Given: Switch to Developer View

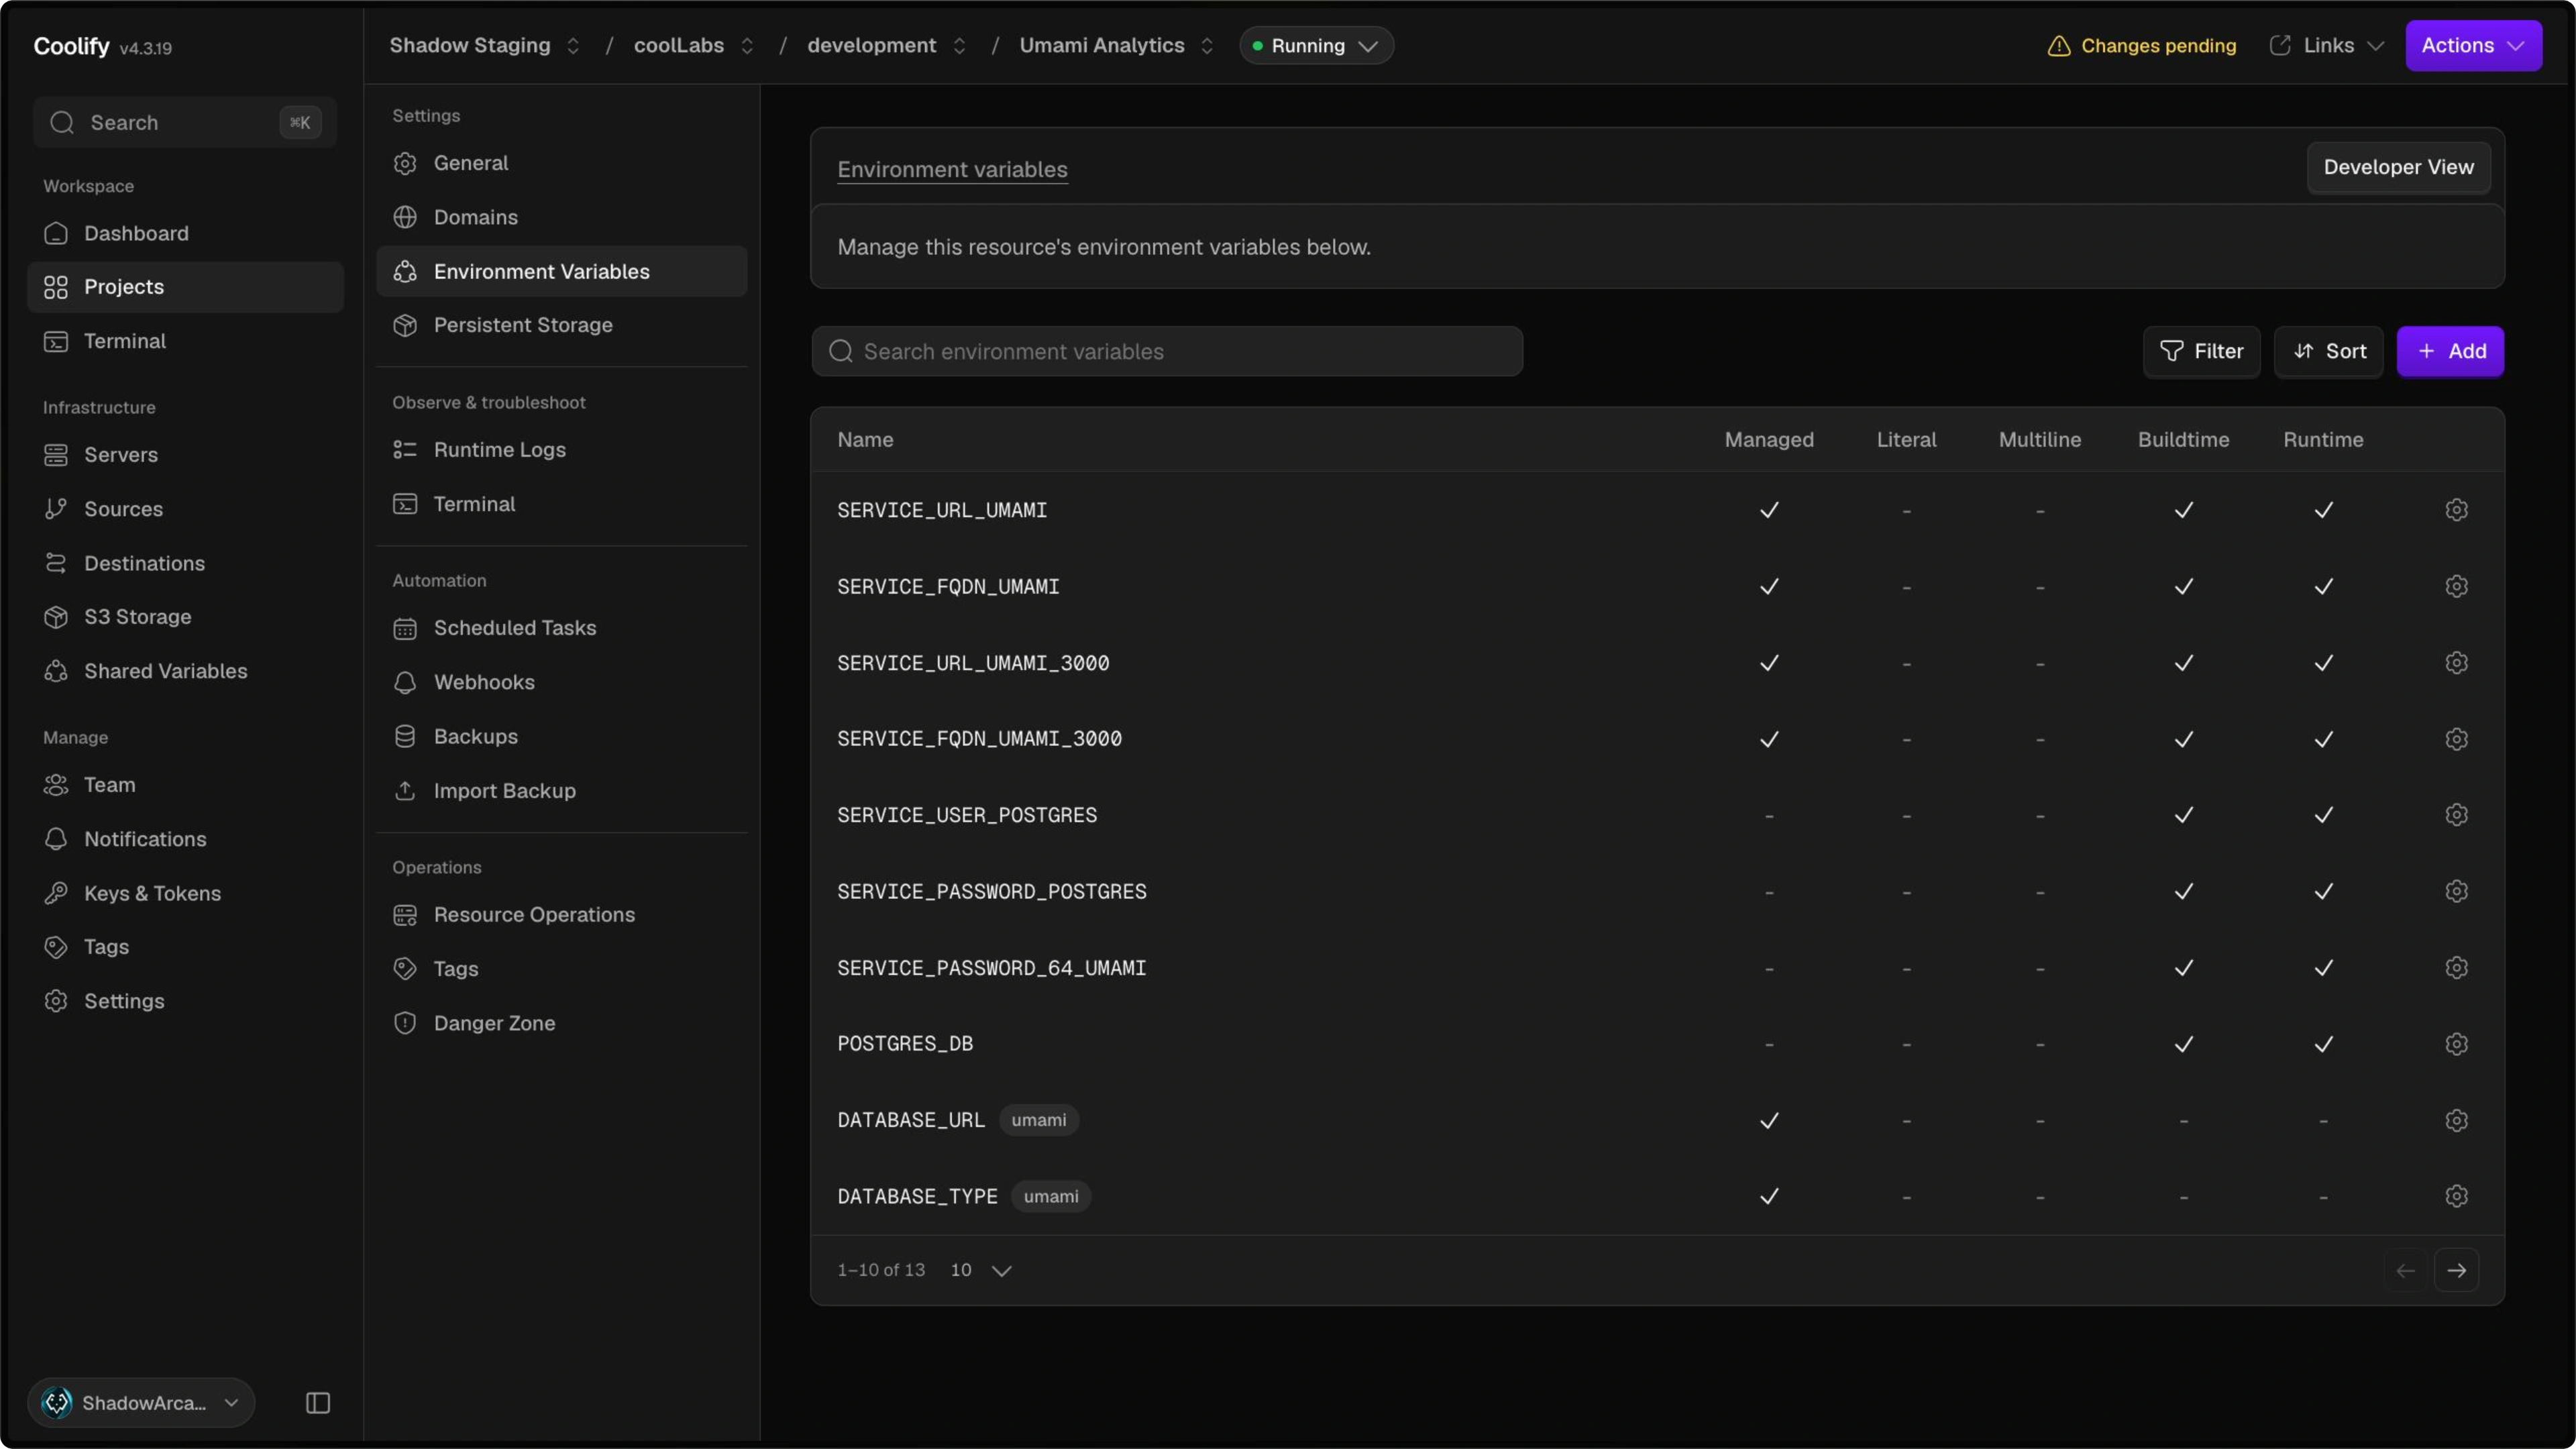Looking at the screenshot, I should click(2398, 167).
